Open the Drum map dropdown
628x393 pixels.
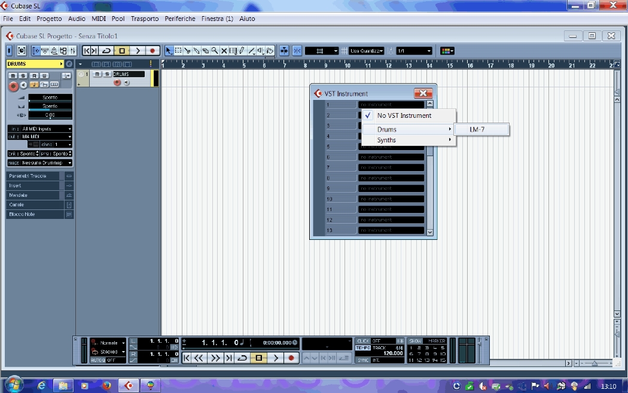(x=39, y=163)
